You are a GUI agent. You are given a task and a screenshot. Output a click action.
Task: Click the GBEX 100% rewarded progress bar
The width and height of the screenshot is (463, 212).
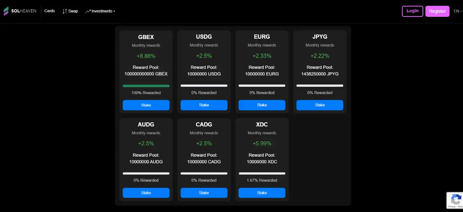coord(146,86)
